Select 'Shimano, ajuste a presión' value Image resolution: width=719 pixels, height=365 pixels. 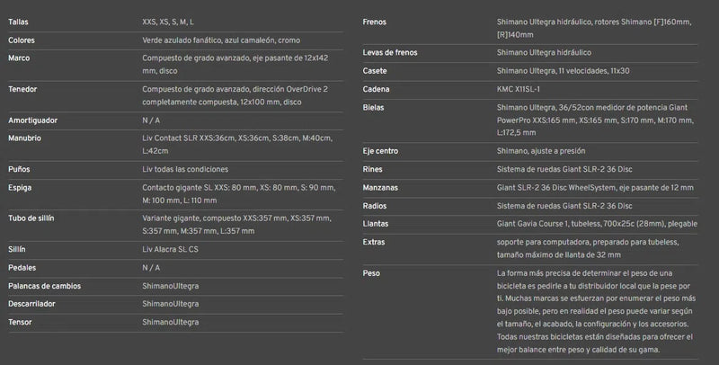click(541, 151)
